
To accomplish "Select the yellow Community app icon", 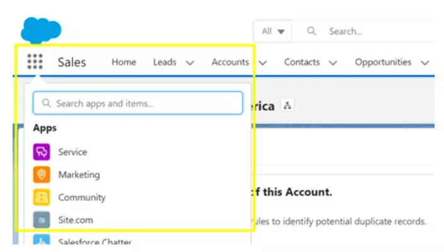I will tap(42, 197).
